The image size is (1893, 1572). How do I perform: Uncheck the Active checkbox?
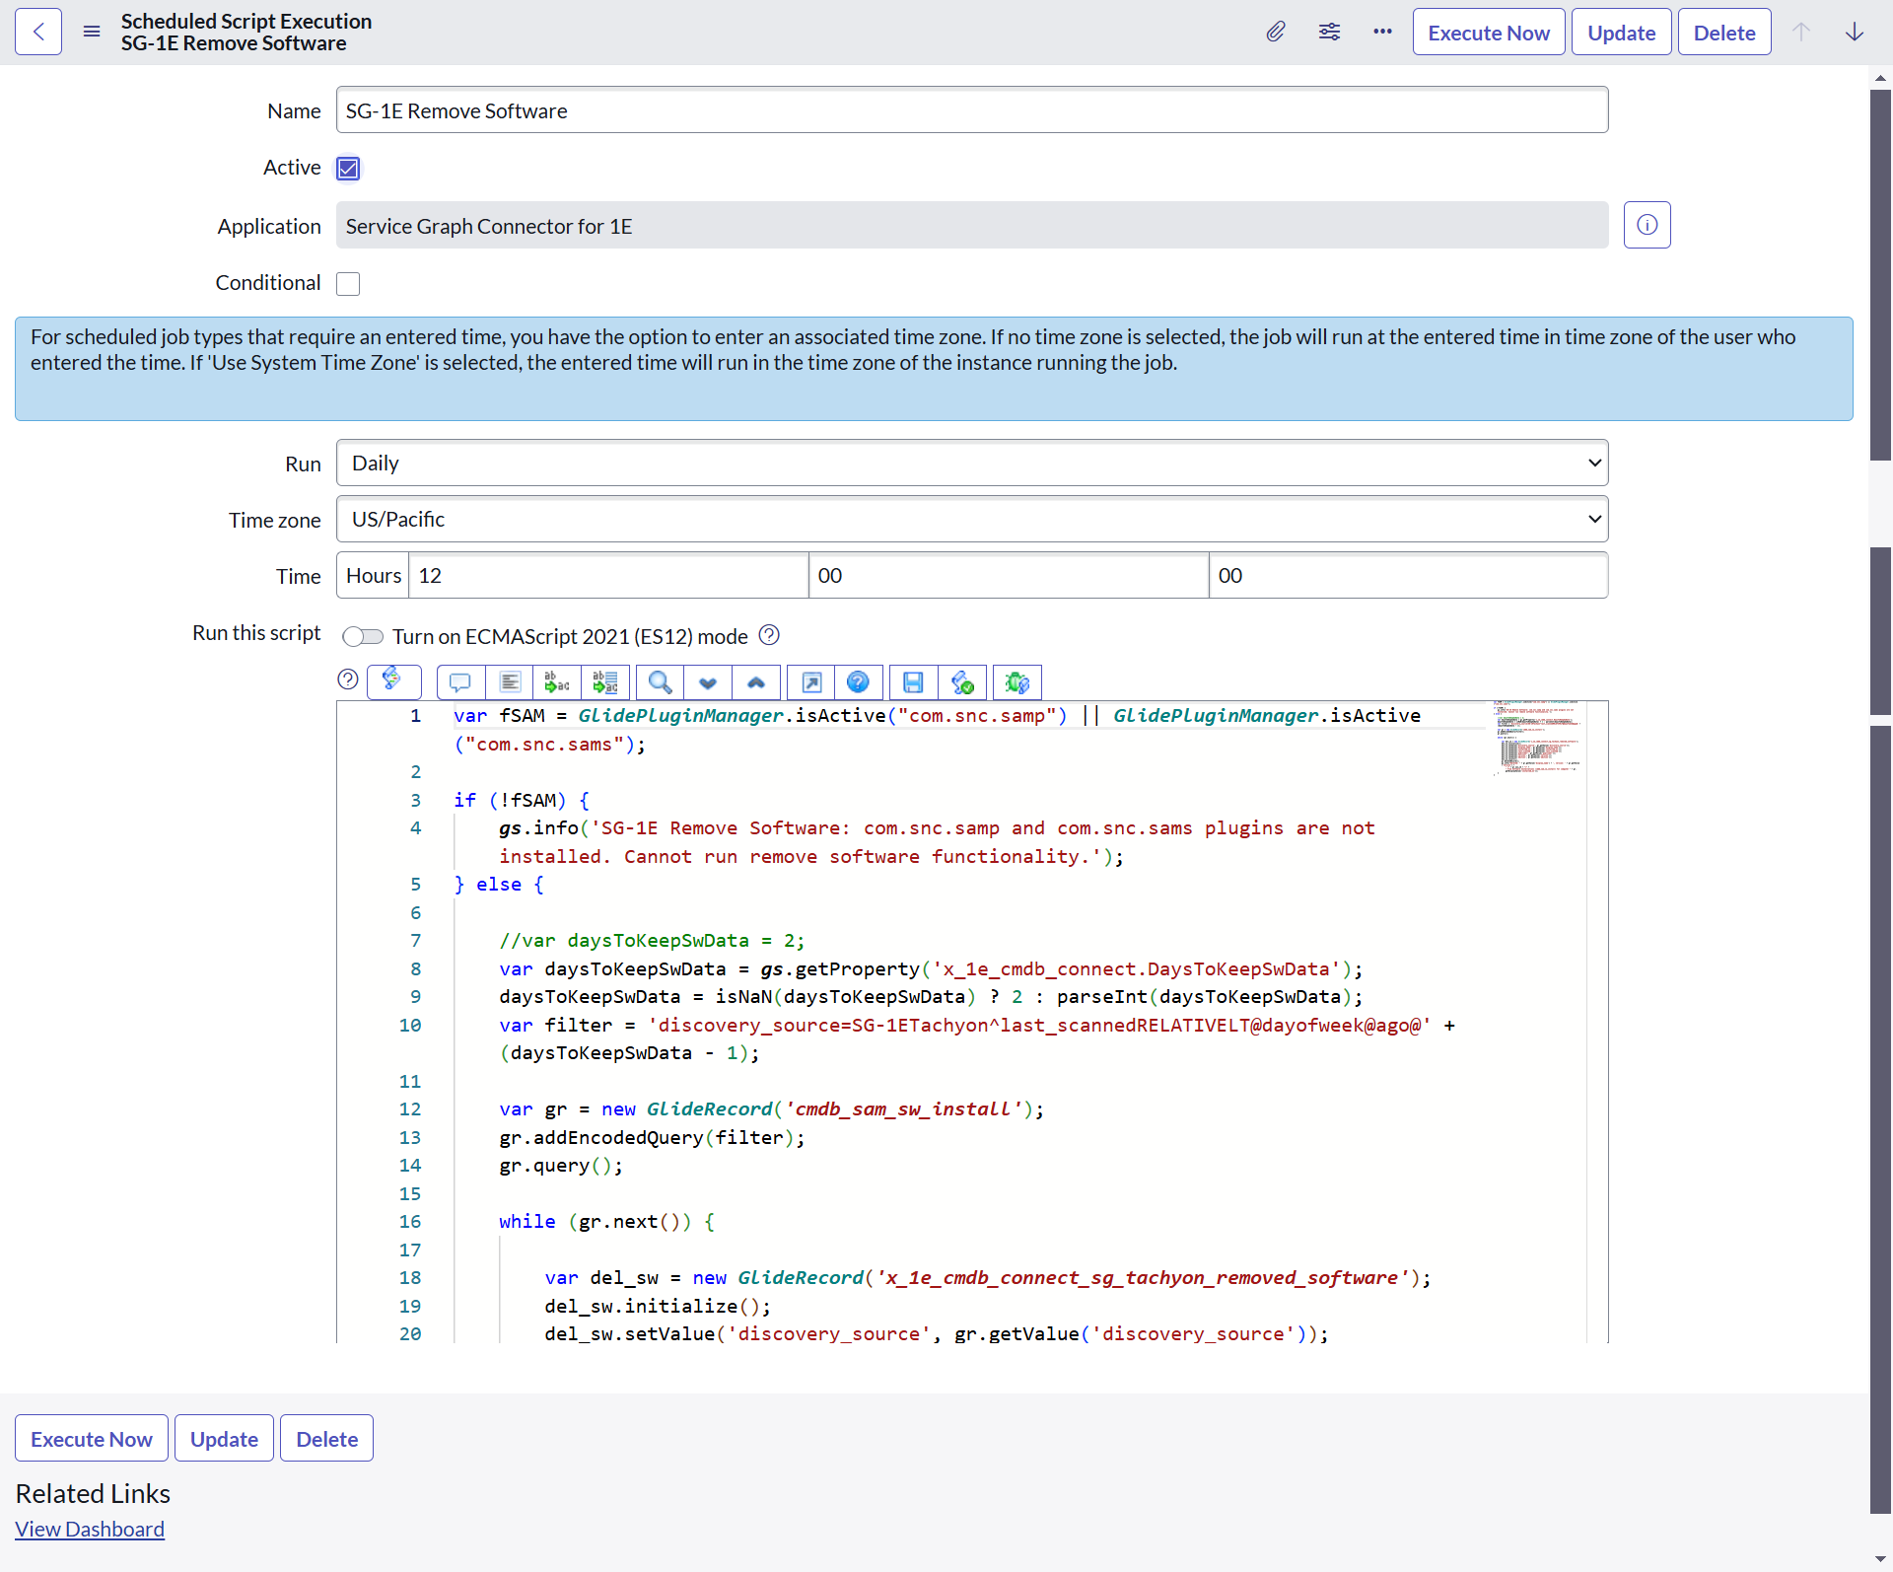[x=348, y=169]
